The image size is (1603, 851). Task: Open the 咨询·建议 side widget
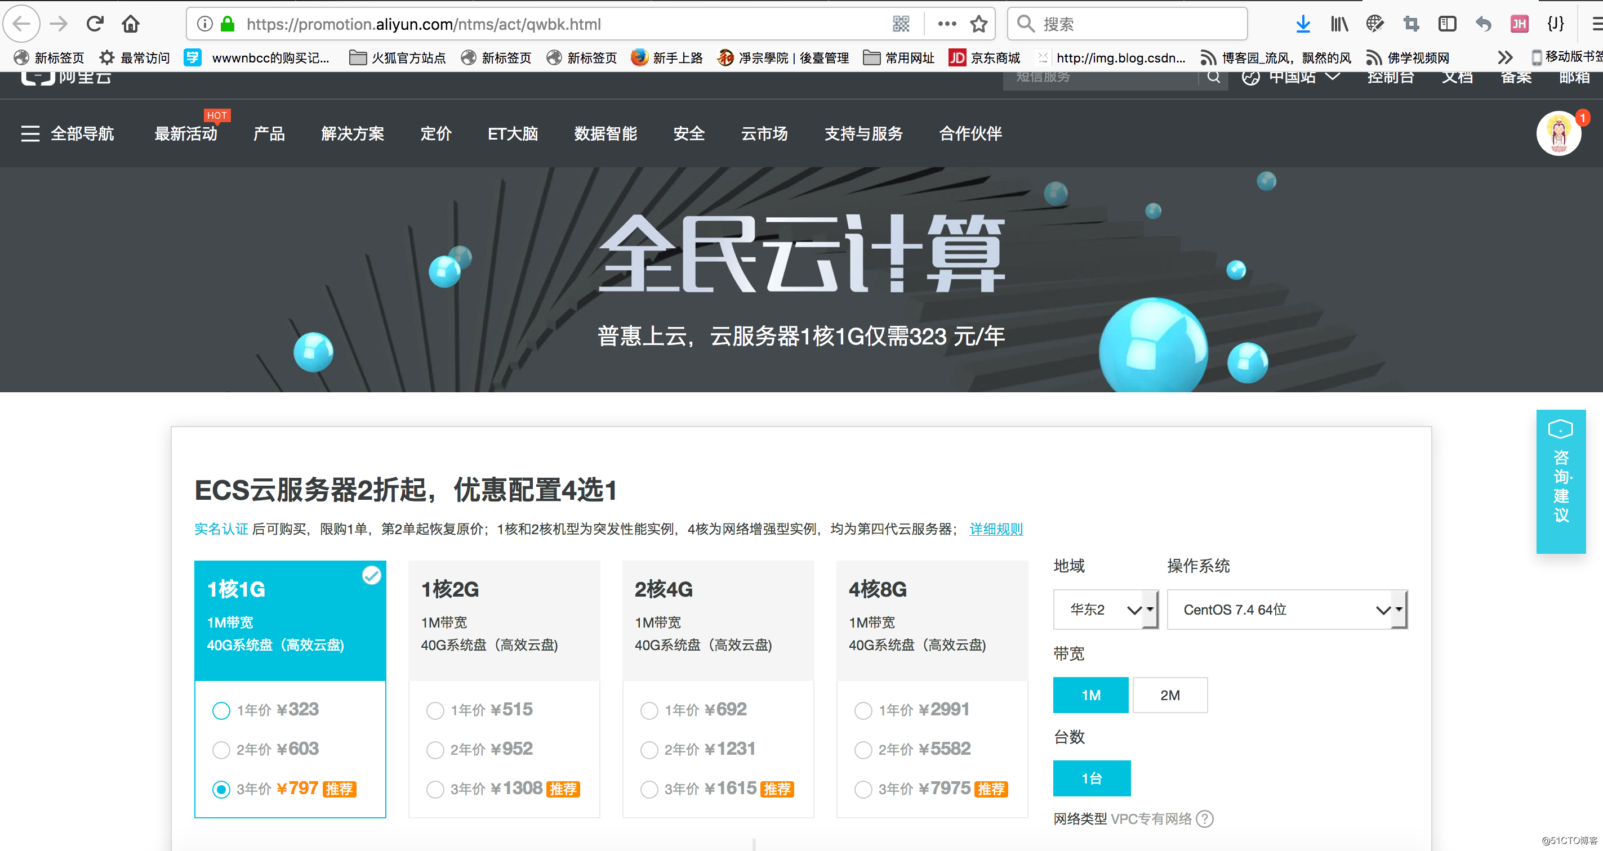point(1561,481)
